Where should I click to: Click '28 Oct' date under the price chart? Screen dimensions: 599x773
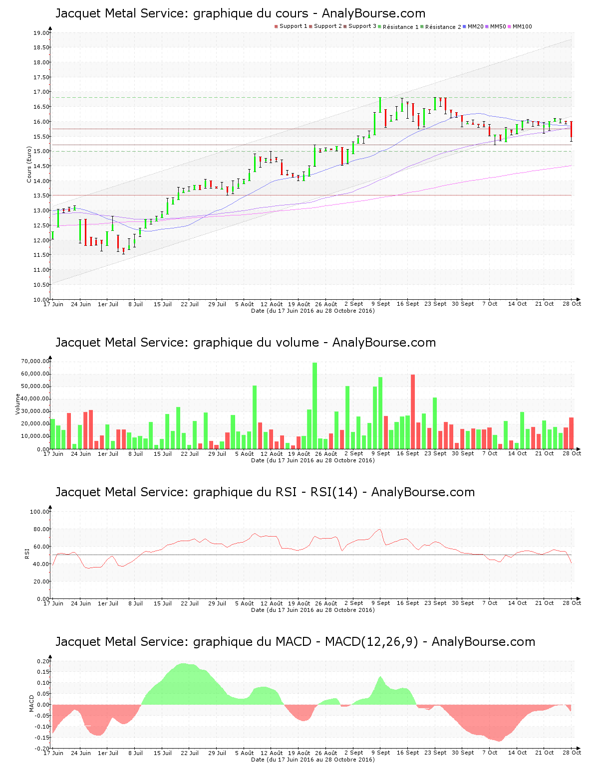(572, 304)
